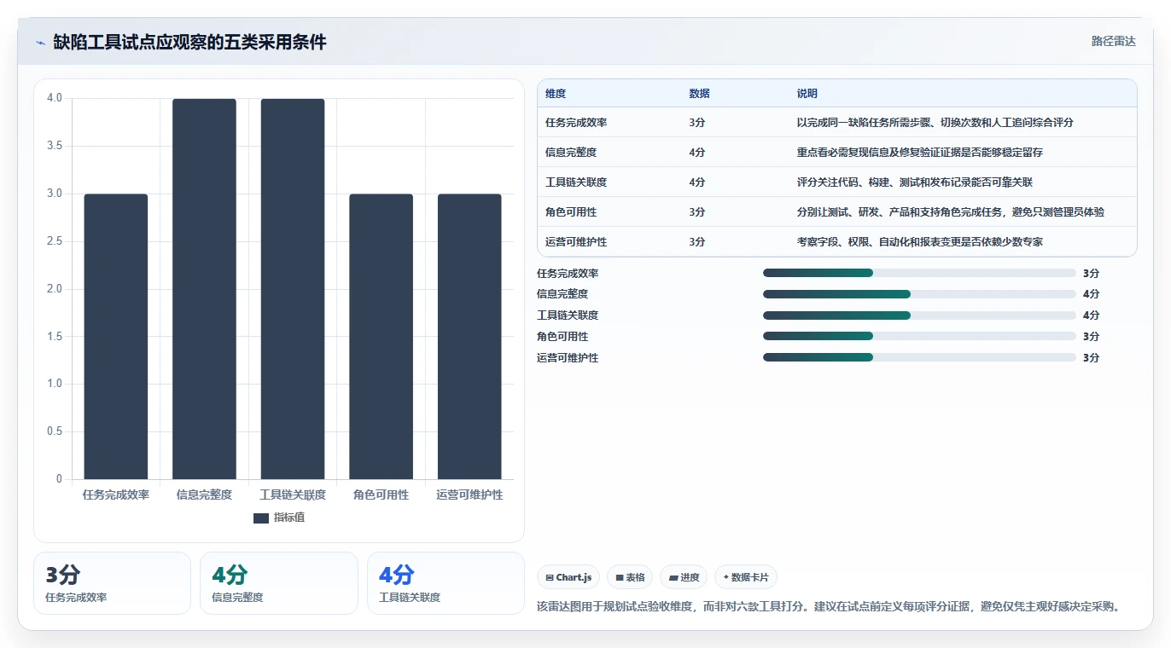Click the 3分 value in 角色可用性 table row
This screenshot has height=648, width=1171.
(x=697, y=212)
